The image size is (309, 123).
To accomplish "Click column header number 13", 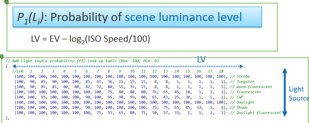I will 165,71.
